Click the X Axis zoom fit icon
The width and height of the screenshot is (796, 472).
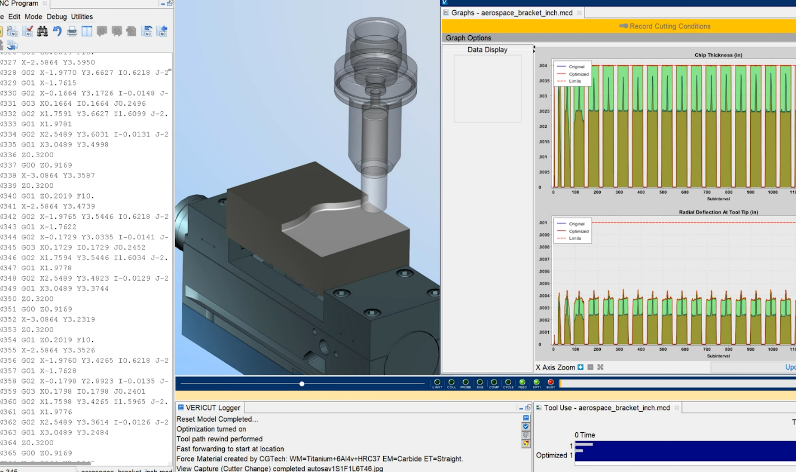[x=600, y=367]
